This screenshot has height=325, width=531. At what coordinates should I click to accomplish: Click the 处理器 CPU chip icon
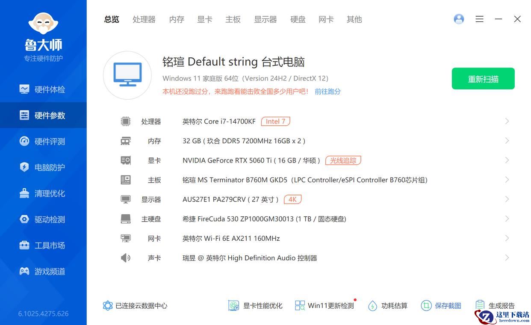[125, 121]
